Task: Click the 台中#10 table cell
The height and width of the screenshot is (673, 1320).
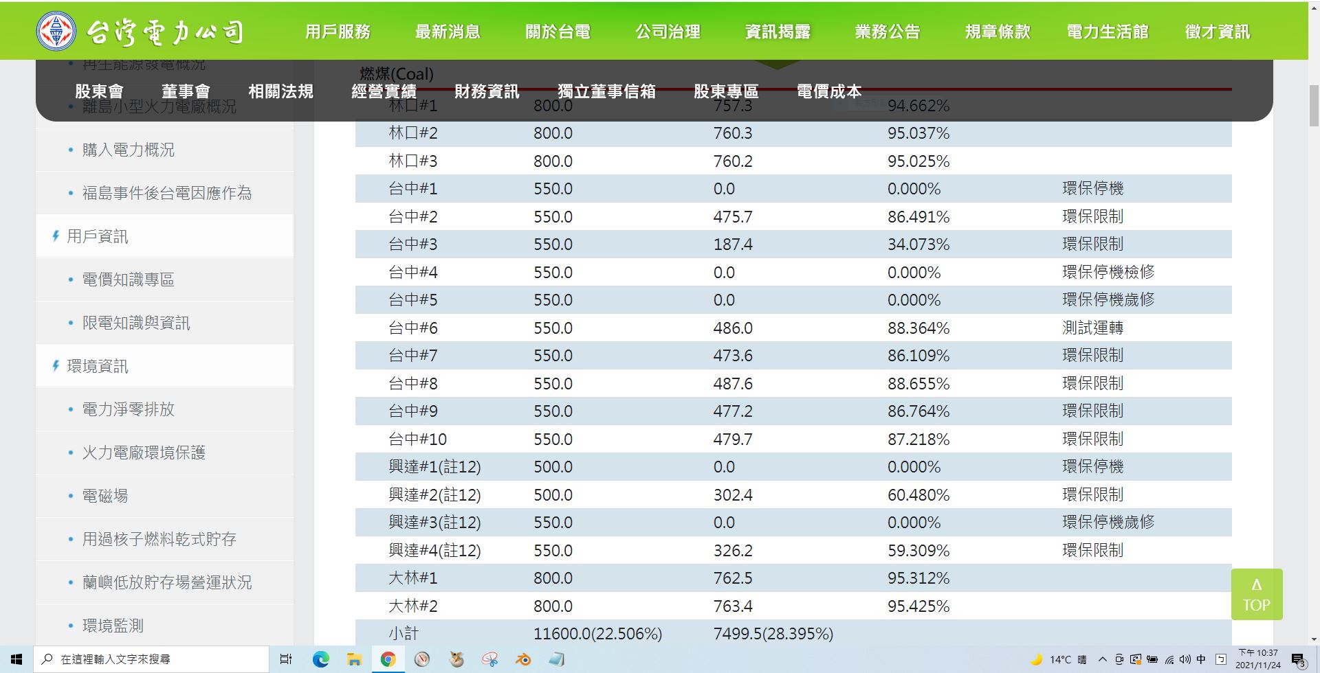Action: point(417,439)
